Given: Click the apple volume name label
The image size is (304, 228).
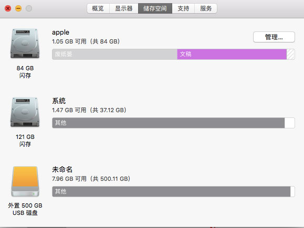Looking at the screenshot, I should (x=60, y=32).
